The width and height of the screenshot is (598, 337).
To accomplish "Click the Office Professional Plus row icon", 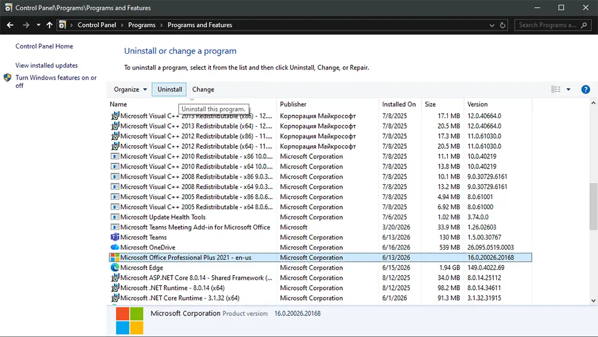I will [115, 258].
